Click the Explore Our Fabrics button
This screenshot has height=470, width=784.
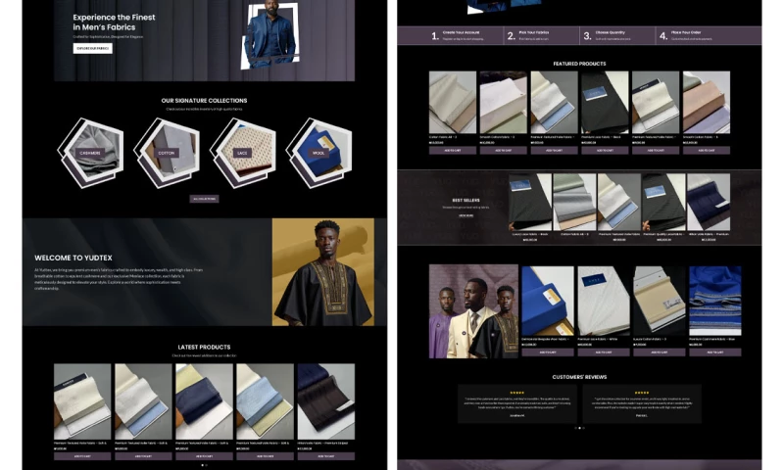pyautogui.click(x=92, y=48)
